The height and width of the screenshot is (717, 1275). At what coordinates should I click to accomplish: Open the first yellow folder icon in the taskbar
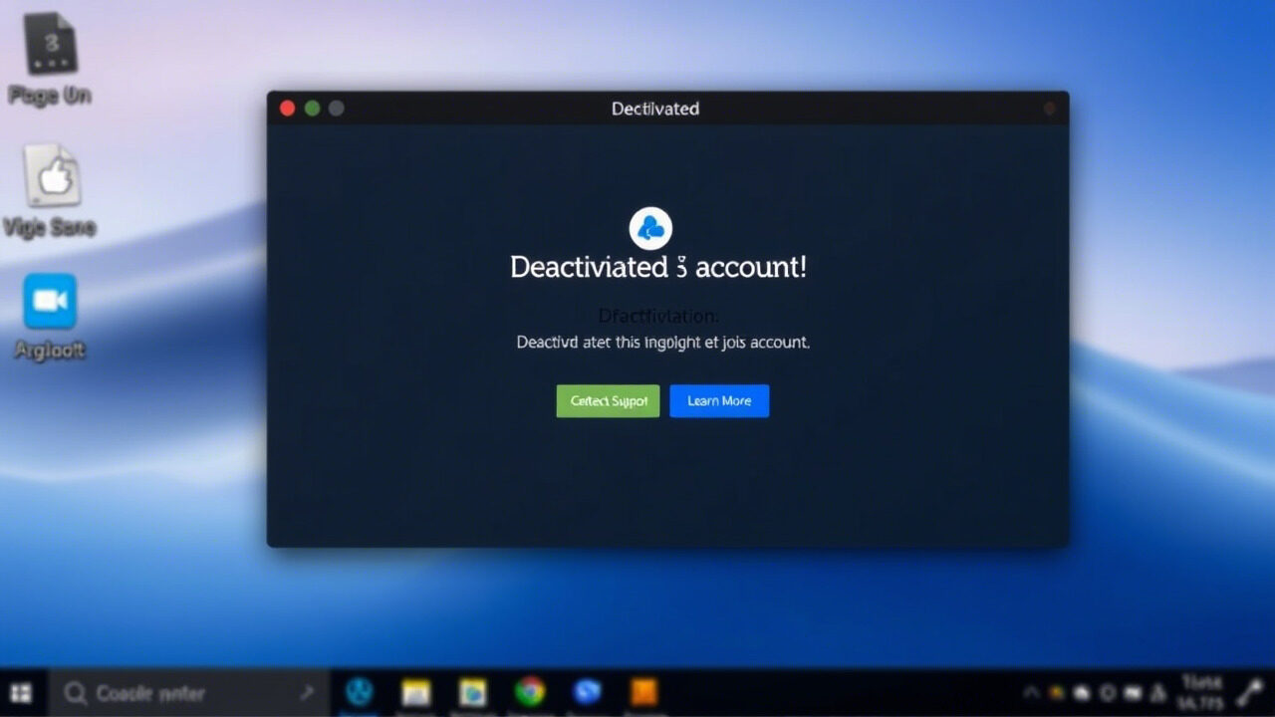pyautogui.click(x=415, y=692)
